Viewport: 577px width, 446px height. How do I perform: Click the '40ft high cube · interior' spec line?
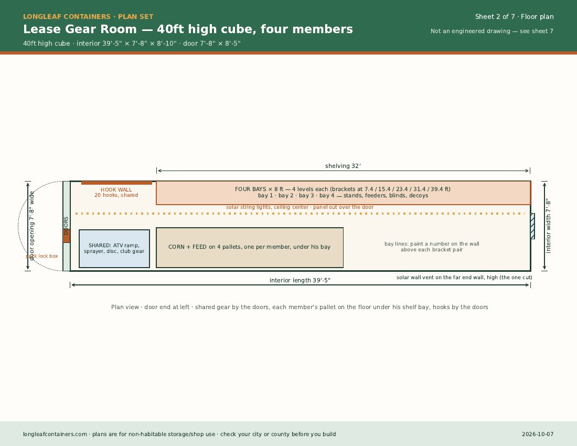point(132,44)
